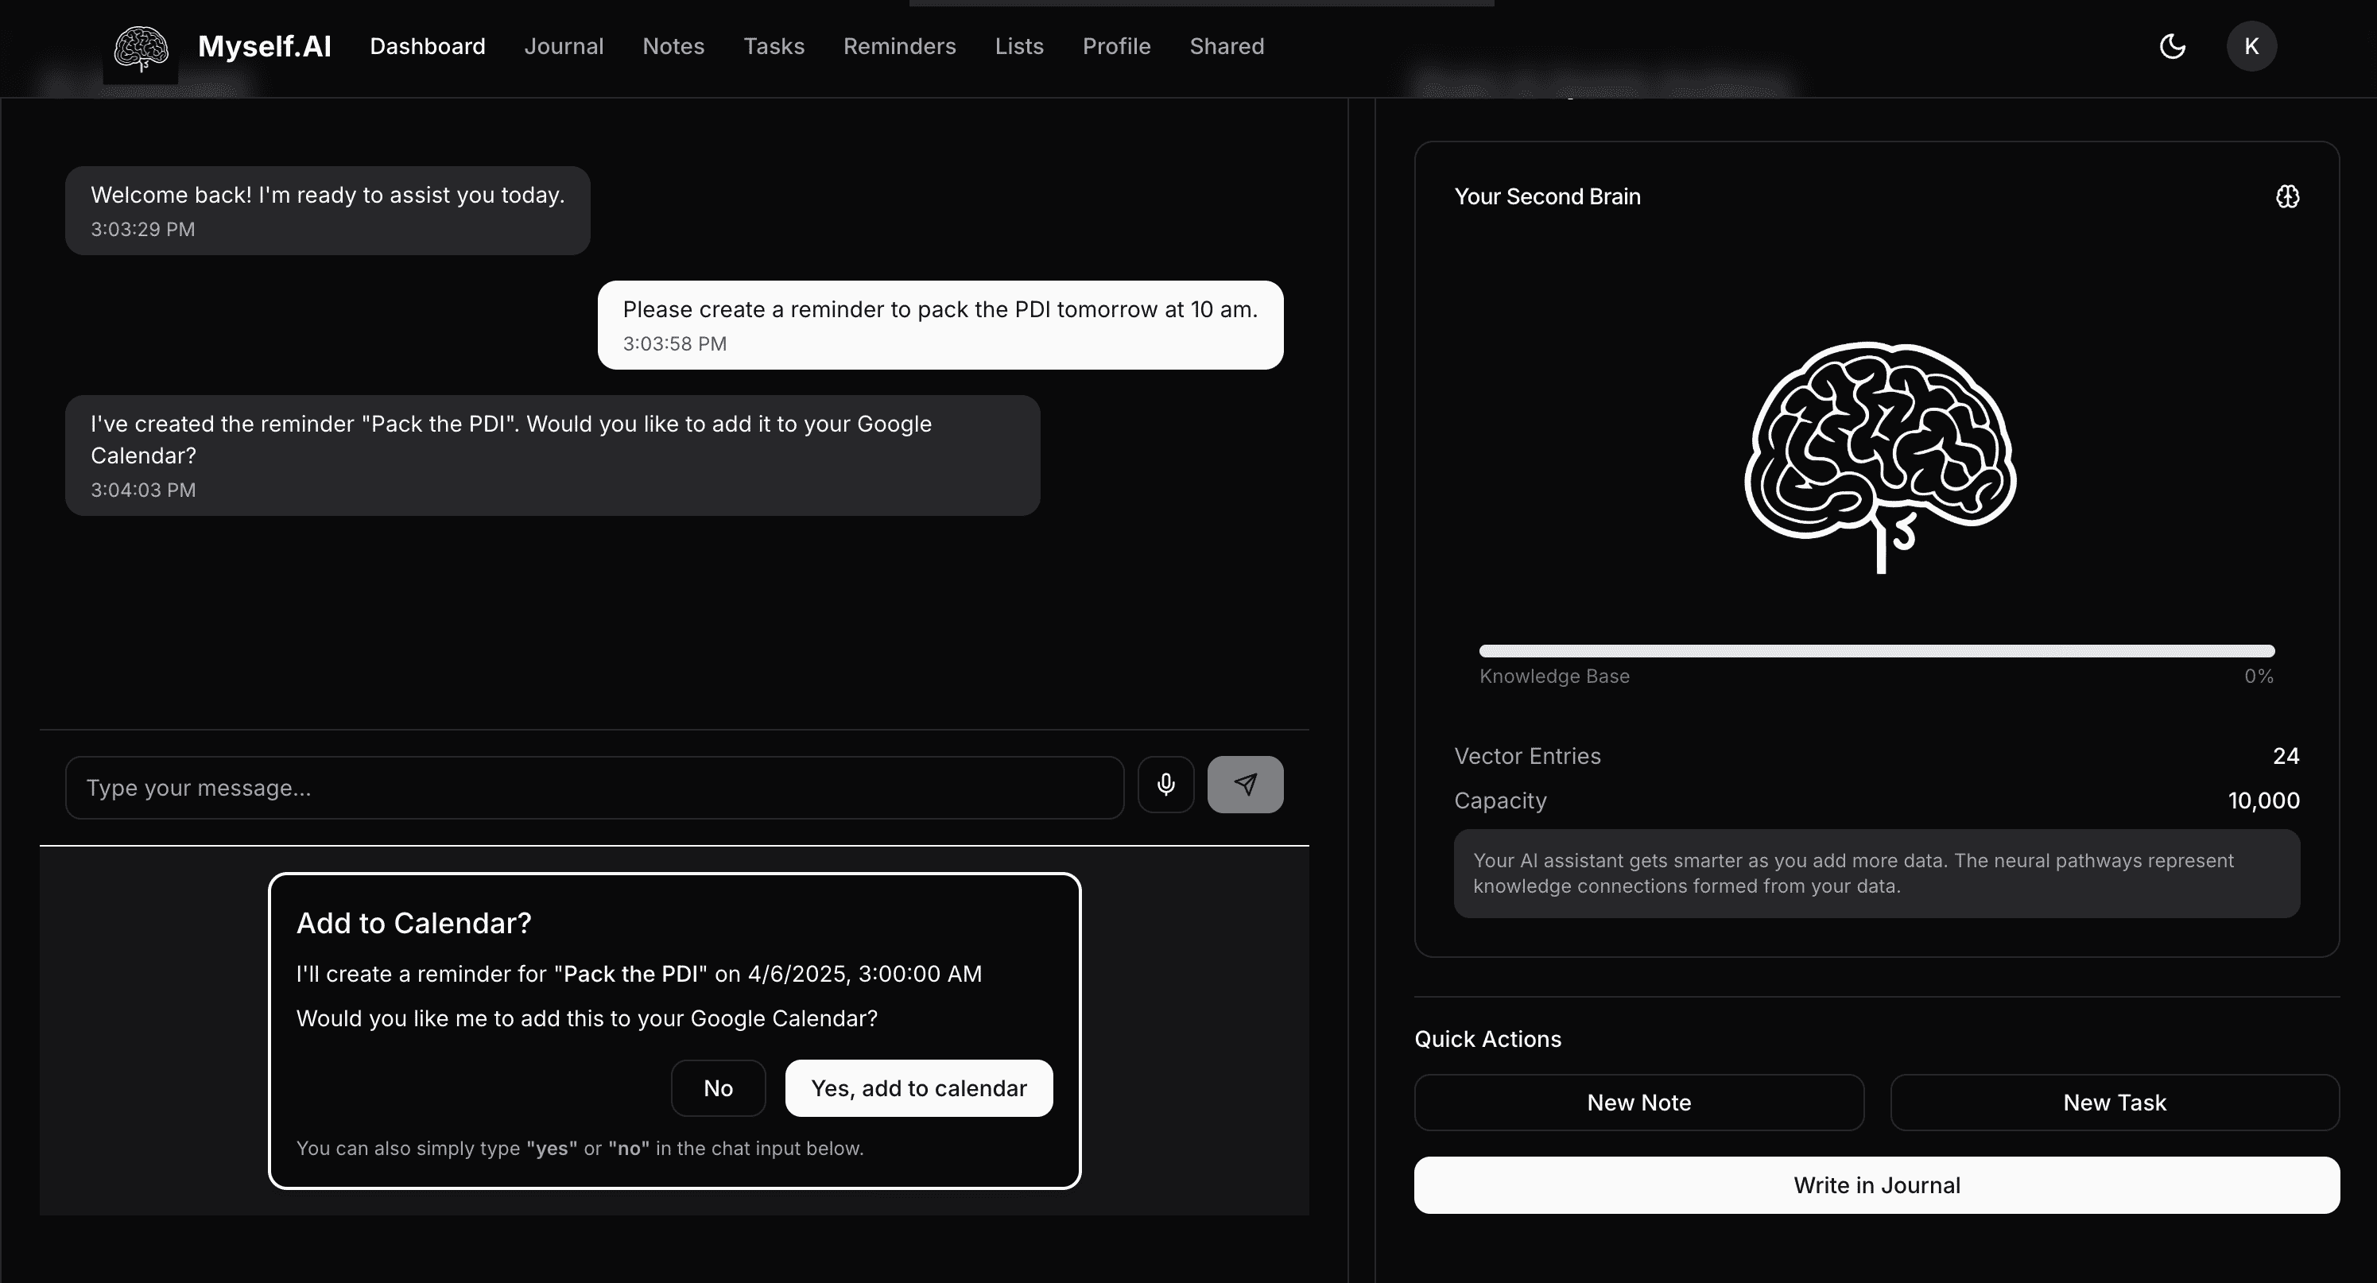This screenshot has height=1283, width=2377.
Task: Click the Vector Entries label
Action: [1527, 756]
